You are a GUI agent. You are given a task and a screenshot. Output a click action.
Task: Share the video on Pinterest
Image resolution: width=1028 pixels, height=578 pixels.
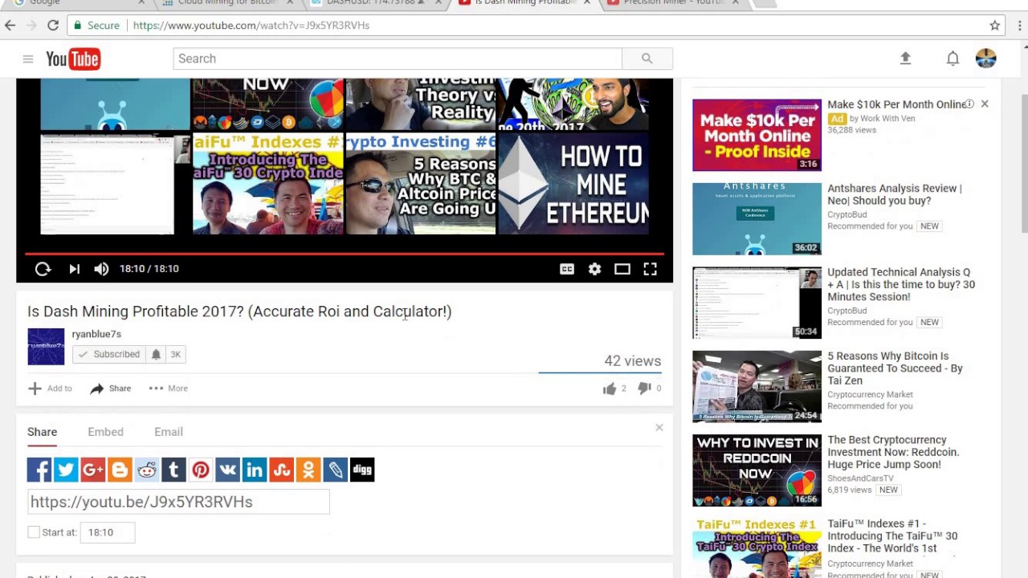point(201,470)
